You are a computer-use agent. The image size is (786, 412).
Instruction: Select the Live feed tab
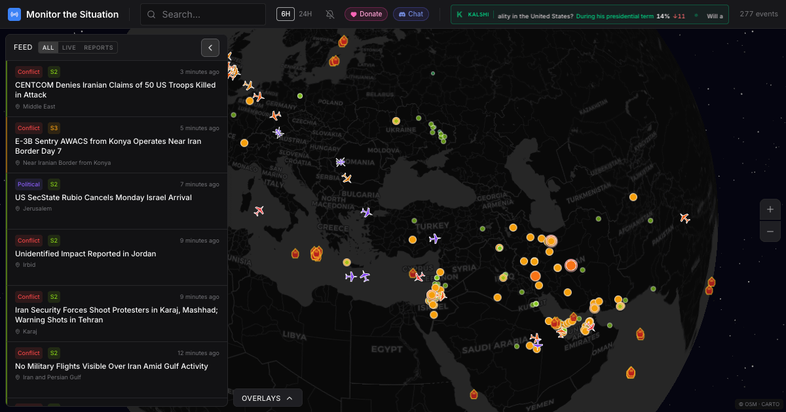pos(69,48)
